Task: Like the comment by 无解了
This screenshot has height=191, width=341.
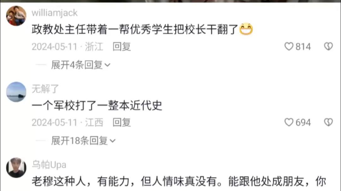Action: (x=289, y=122)
